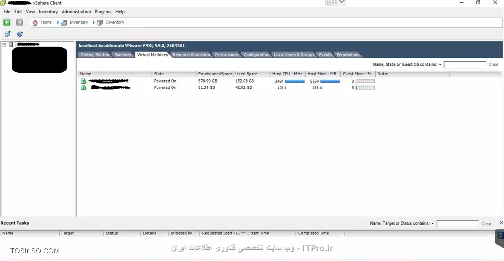Viewport: 504px width, 261px height.
Task: Switch to the Summary tab
Action: coord(123,55)
